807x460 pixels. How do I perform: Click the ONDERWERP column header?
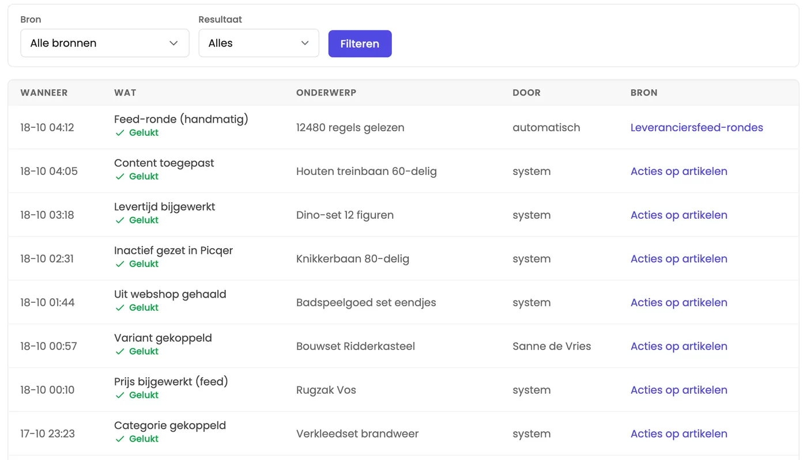click(326, 93)
